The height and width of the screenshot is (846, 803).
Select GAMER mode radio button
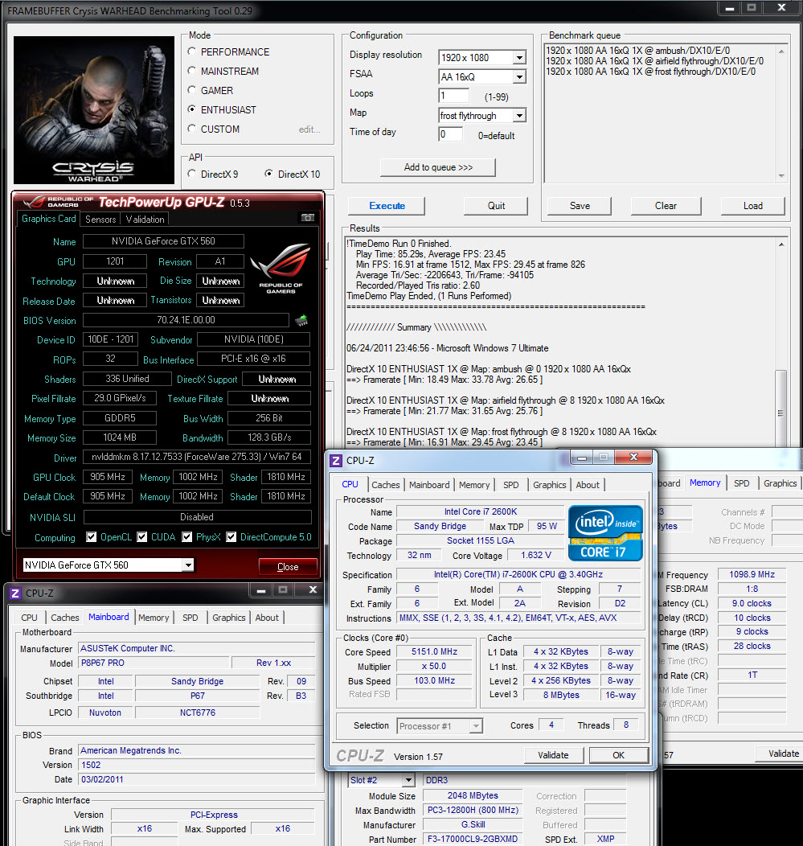[191, 90]
